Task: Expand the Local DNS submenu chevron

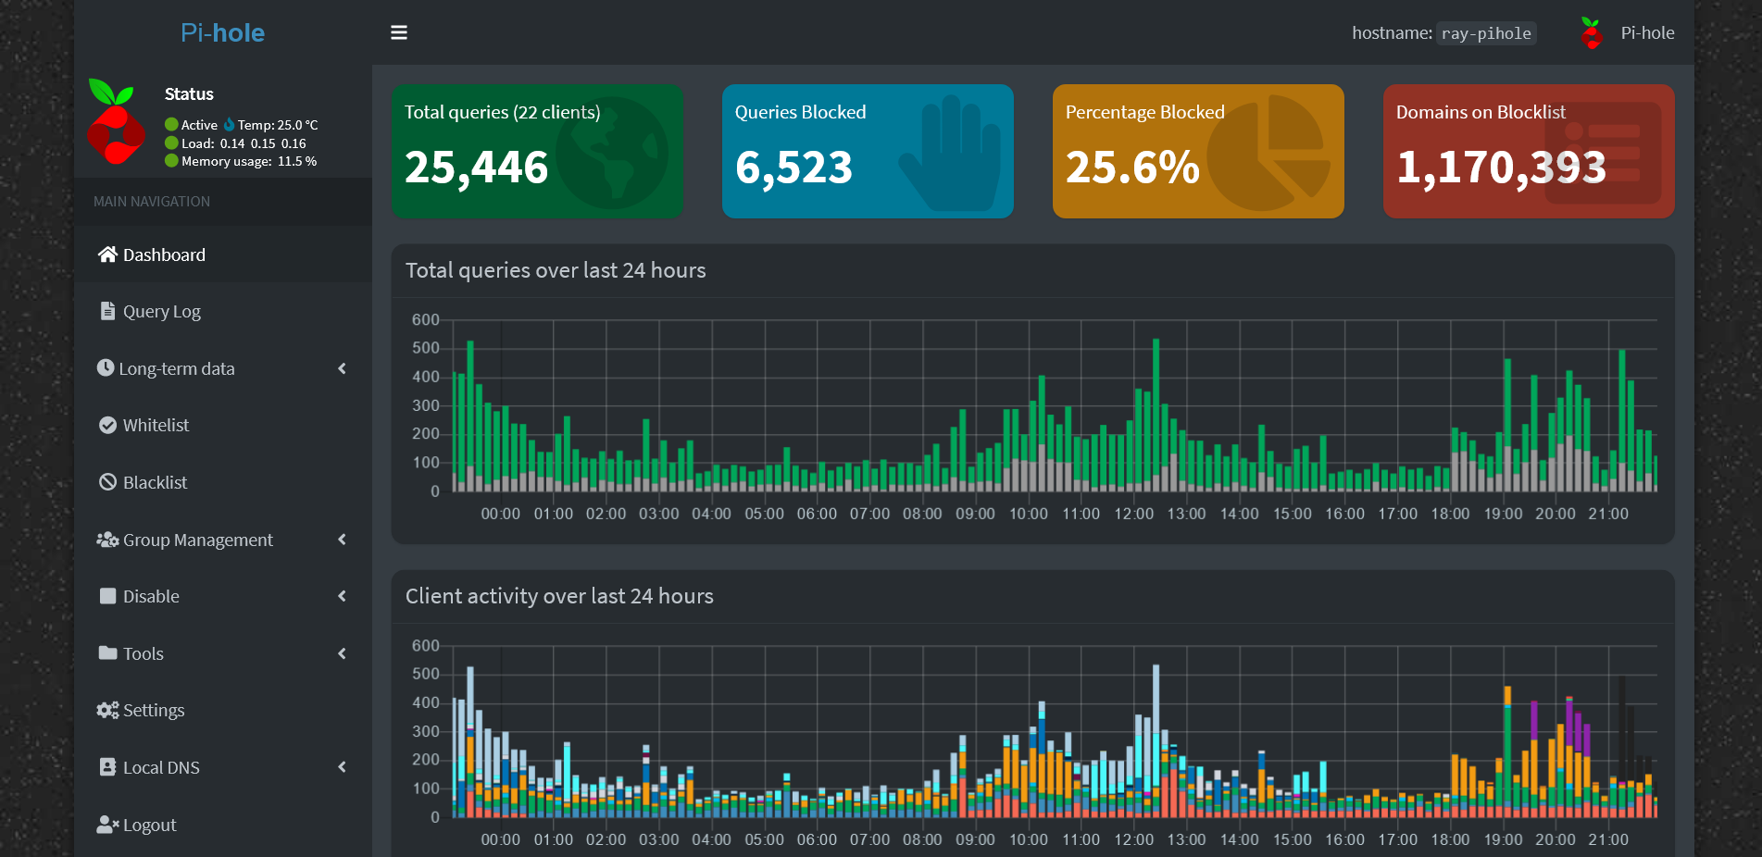Action: [x=342, y=767]
